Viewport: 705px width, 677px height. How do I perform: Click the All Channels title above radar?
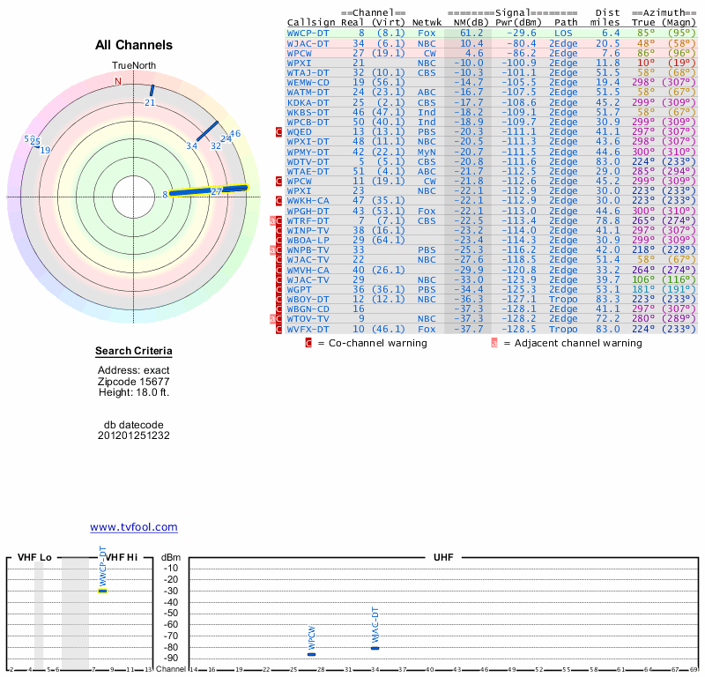134,45
